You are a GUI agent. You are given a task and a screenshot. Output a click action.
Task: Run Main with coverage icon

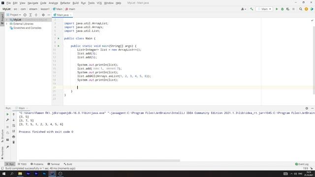tap(288, 9)
